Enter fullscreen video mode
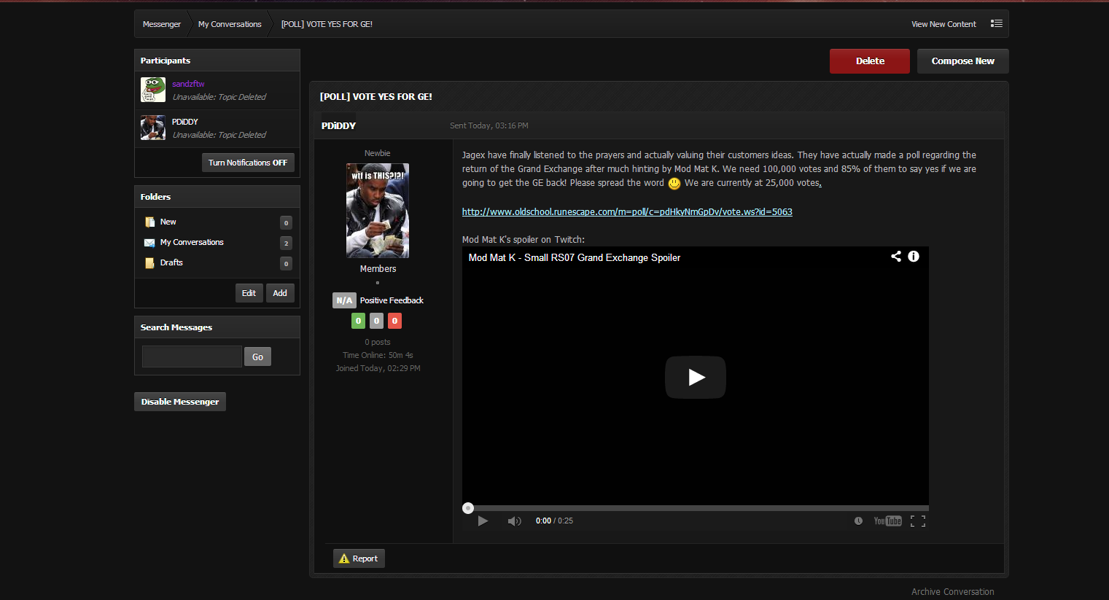 click(x=918, y=521)
